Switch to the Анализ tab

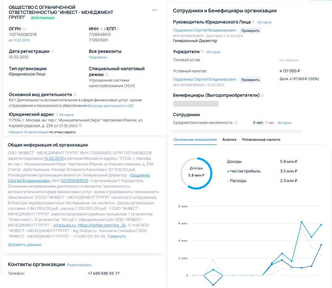point(228,140)
